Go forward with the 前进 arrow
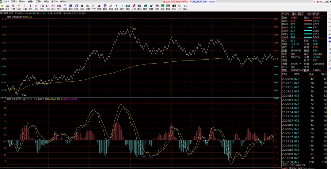 coord(122,7)
